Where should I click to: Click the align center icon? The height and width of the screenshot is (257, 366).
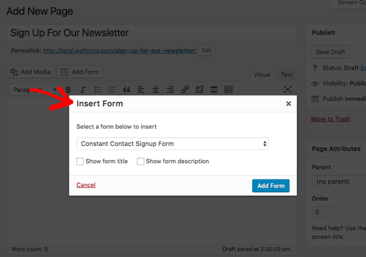[x=156, y=90]
